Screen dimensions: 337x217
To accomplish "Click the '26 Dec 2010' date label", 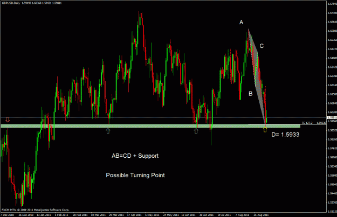I will click(26, 215).
